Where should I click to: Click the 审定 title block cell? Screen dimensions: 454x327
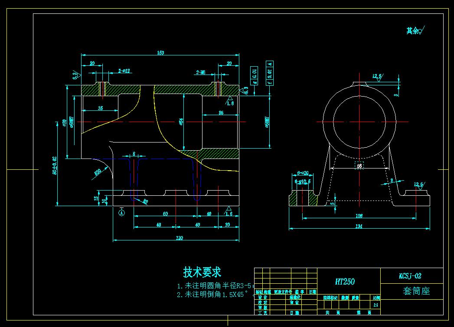click(x=294, y=302)
